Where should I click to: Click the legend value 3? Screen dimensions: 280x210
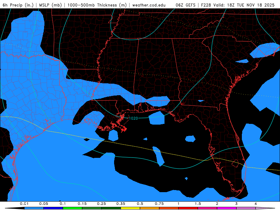click(x=236, y=204)
